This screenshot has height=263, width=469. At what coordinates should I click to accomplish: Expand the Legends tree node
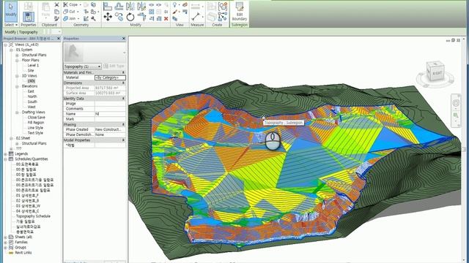click(5, 154)
